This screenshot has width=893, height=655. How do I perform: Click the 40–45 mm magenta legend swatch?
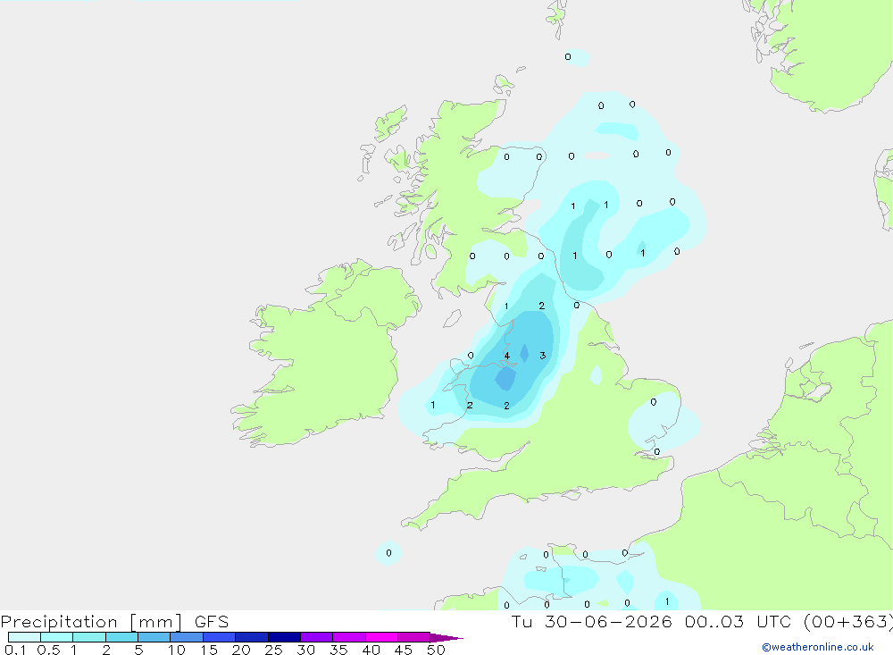tap(381, 637)
